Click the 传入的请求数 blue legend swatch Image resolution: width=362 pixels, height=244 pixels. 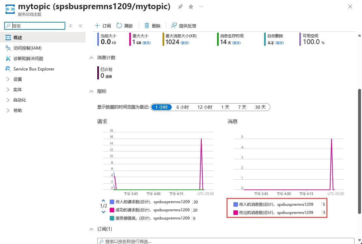click(x=112, y=202)
